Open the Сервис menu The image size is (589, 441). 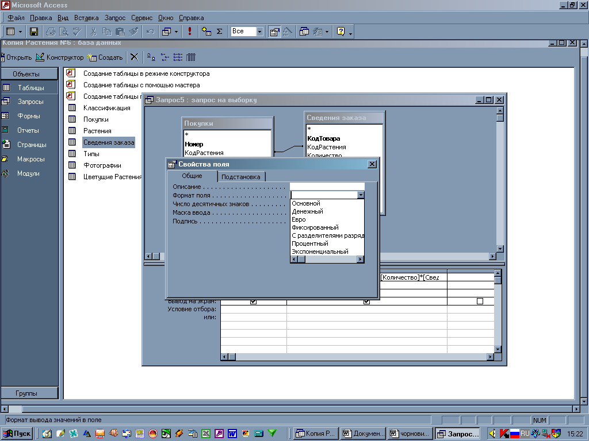141,18
